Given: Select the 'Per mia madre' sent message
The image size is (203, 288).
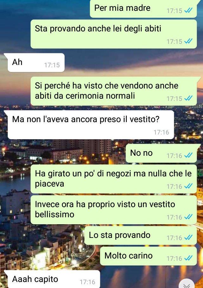Looking at the screenshot, I should (143, 9).
